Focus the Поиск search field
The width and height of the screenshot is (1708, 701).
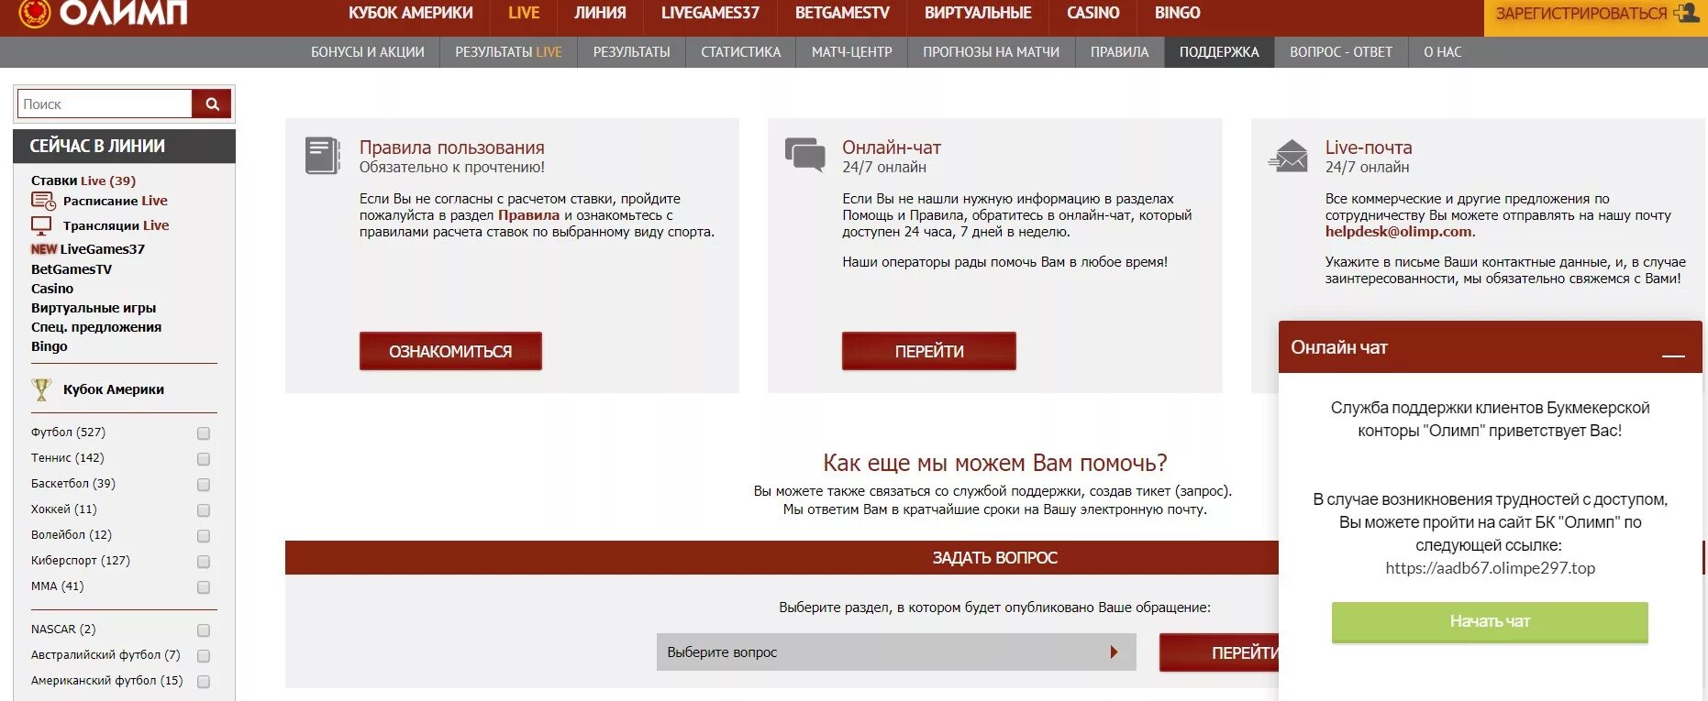pos(105,104)
